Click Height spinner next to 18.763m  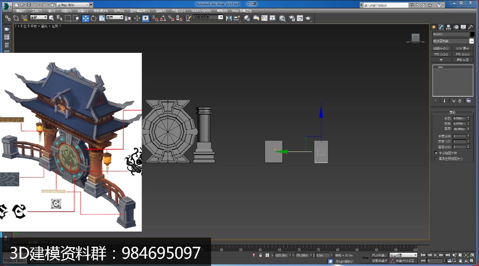468,129
